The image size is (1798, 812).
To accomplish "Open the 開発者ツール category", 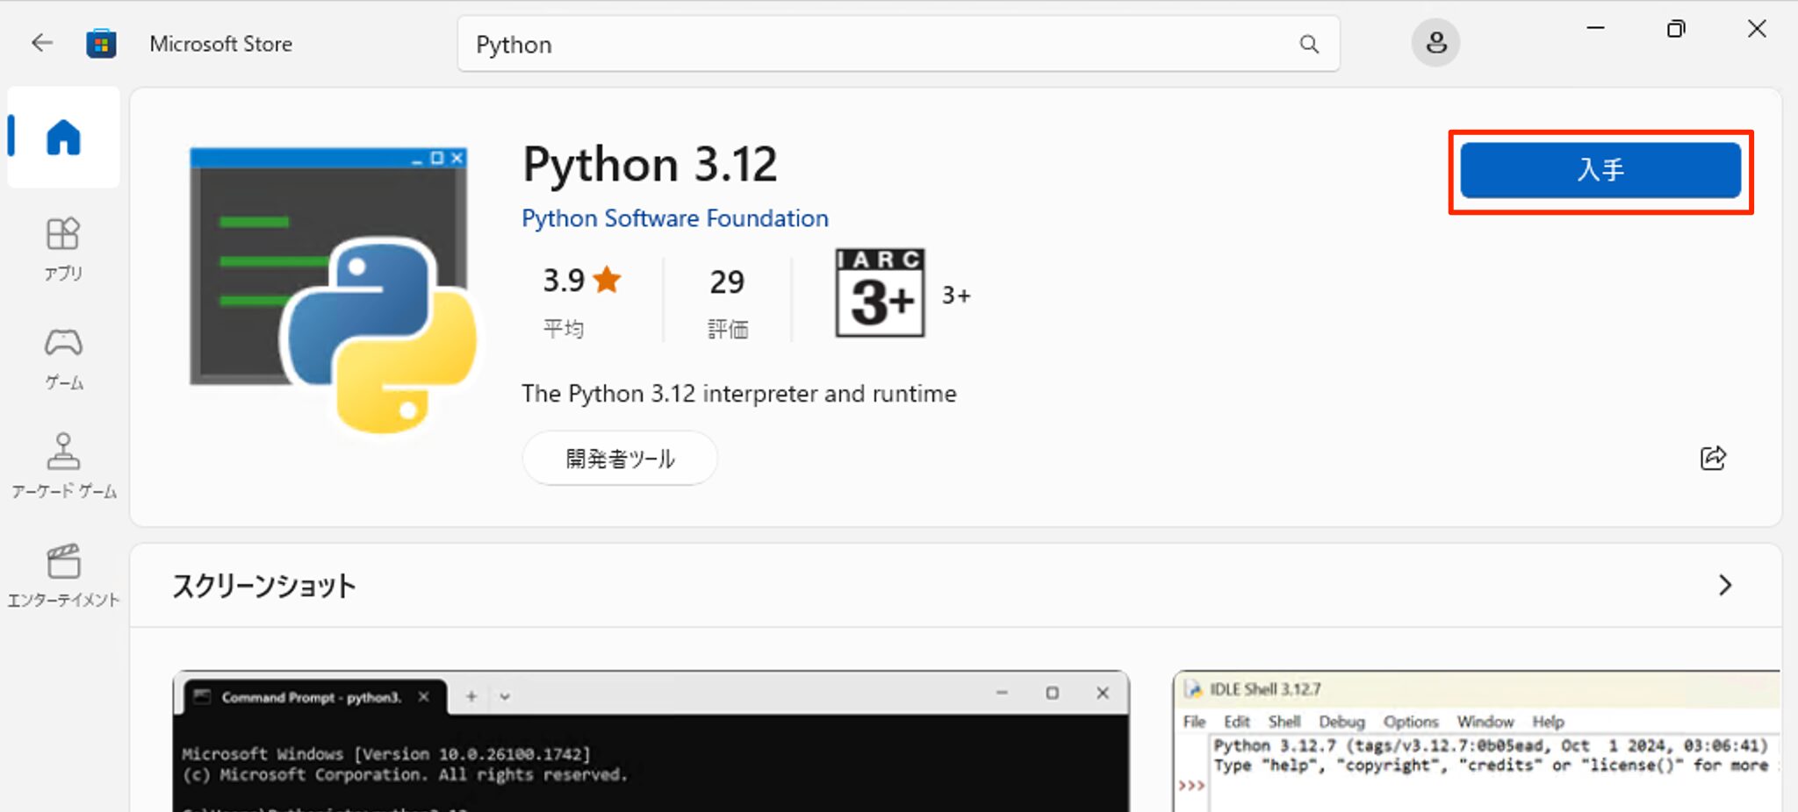I will [619, 458].
